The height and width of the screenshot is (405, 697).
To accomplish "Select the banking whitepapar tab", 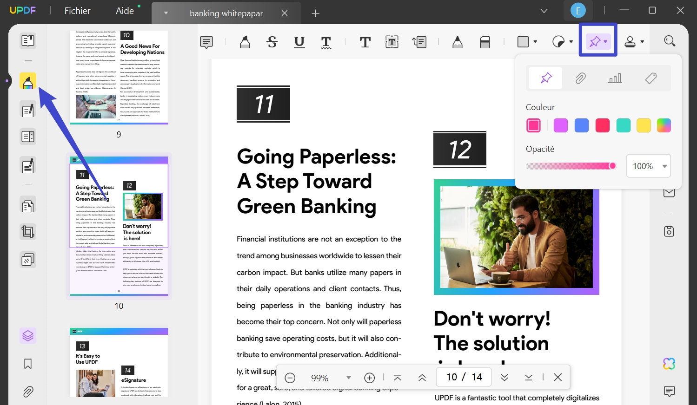I will pyautogui.click(x=226, y=13).
